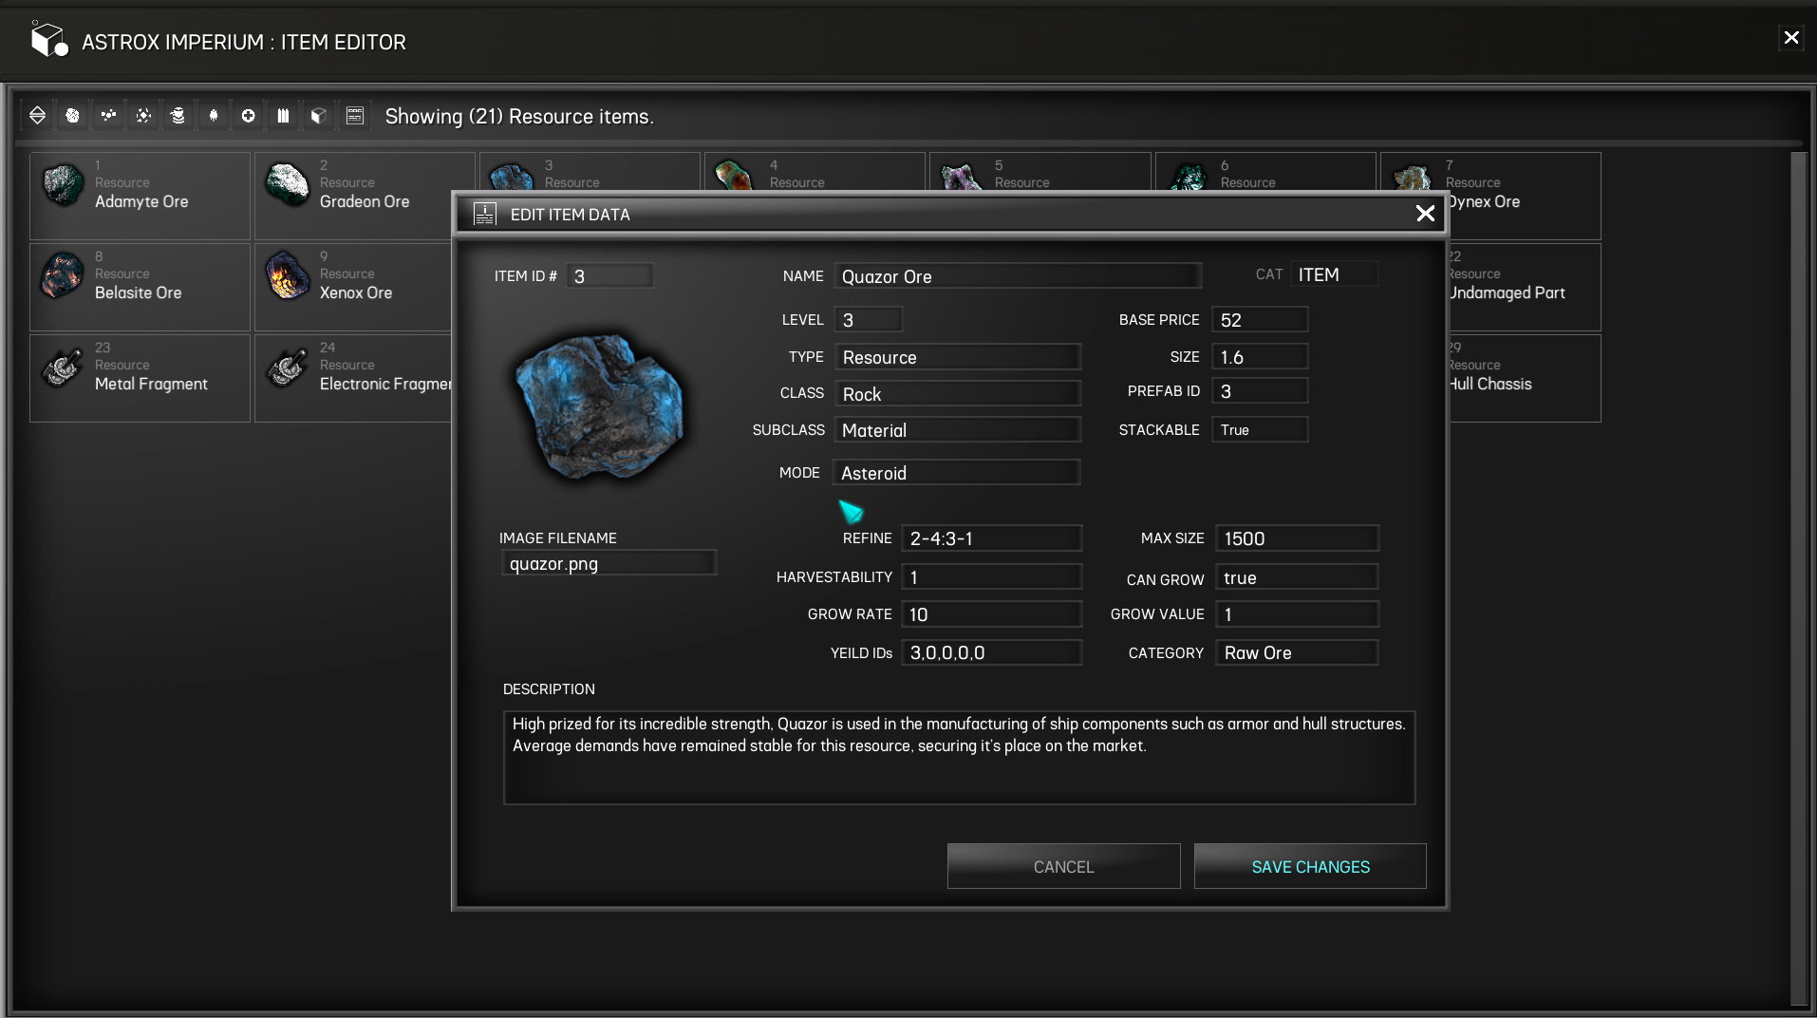This screenshot has height=1018, width=1817.
Task: Open the TYPE field showing Resource
Action: [x=957, y=357]
